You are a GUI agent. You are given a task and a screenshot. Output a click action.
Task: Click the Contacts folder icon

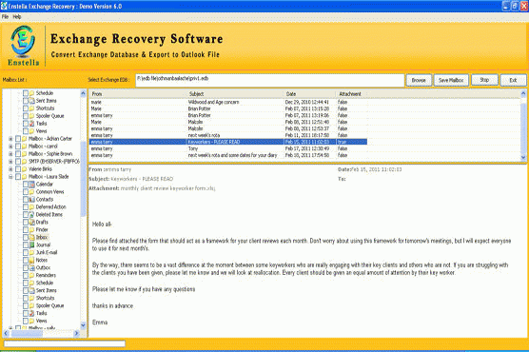(31, 200)
